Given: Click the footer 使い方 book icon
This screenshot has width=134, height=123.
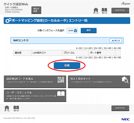Looking at the screenshot, I should click(x=16, y=108).
